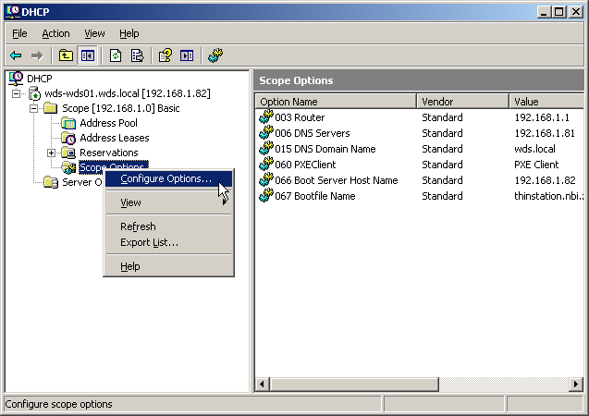
Task: Sort by the Option Name column header
Action: click(336, 102)
